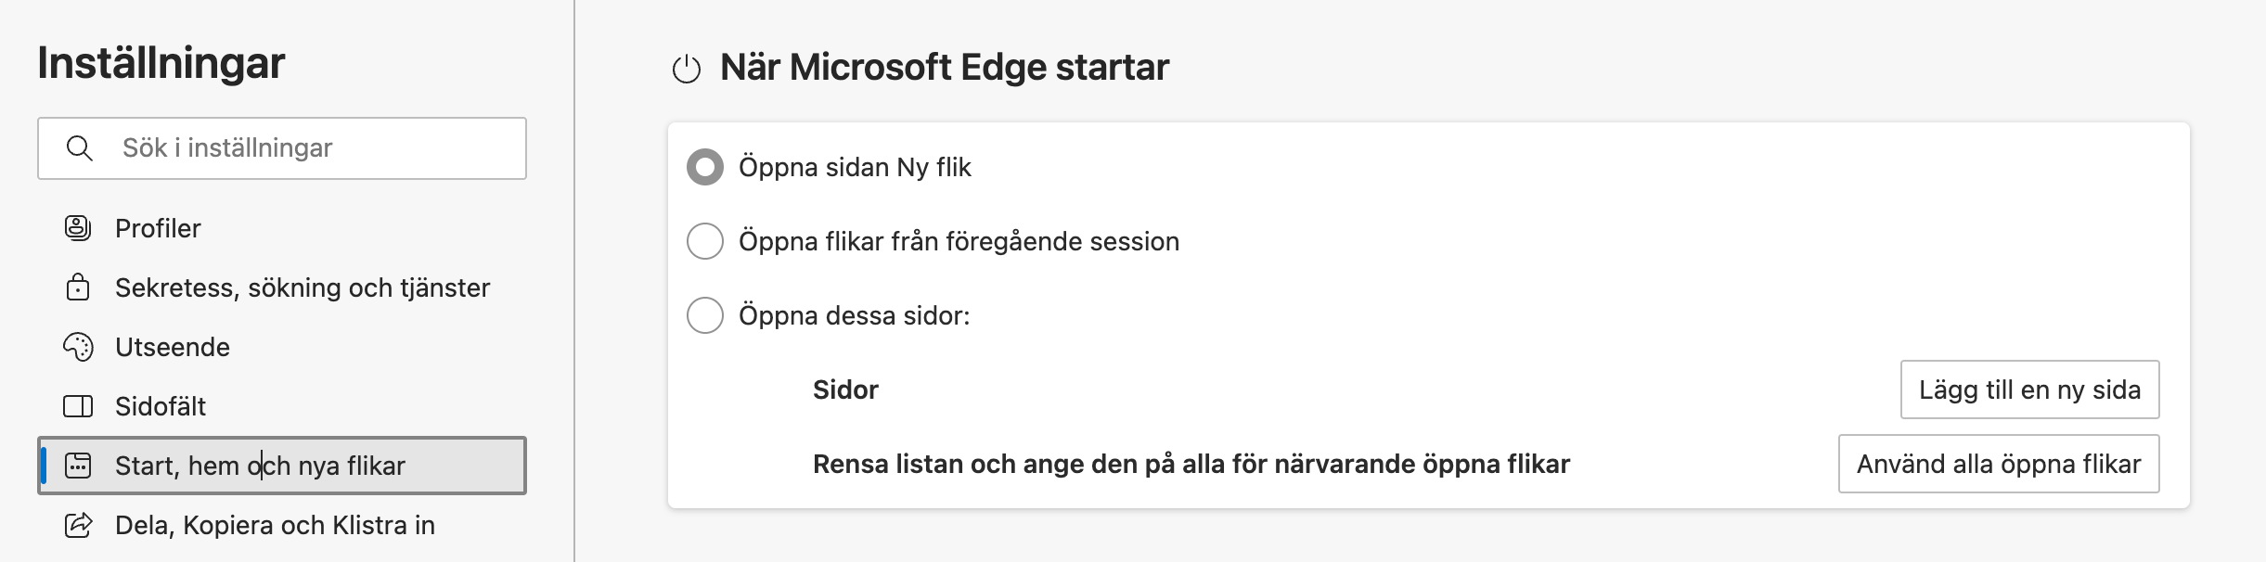Click the Dela, Kopiera och Klistra in icon
The height and width of the screenshot is (562, 2266).
(78, 525)
